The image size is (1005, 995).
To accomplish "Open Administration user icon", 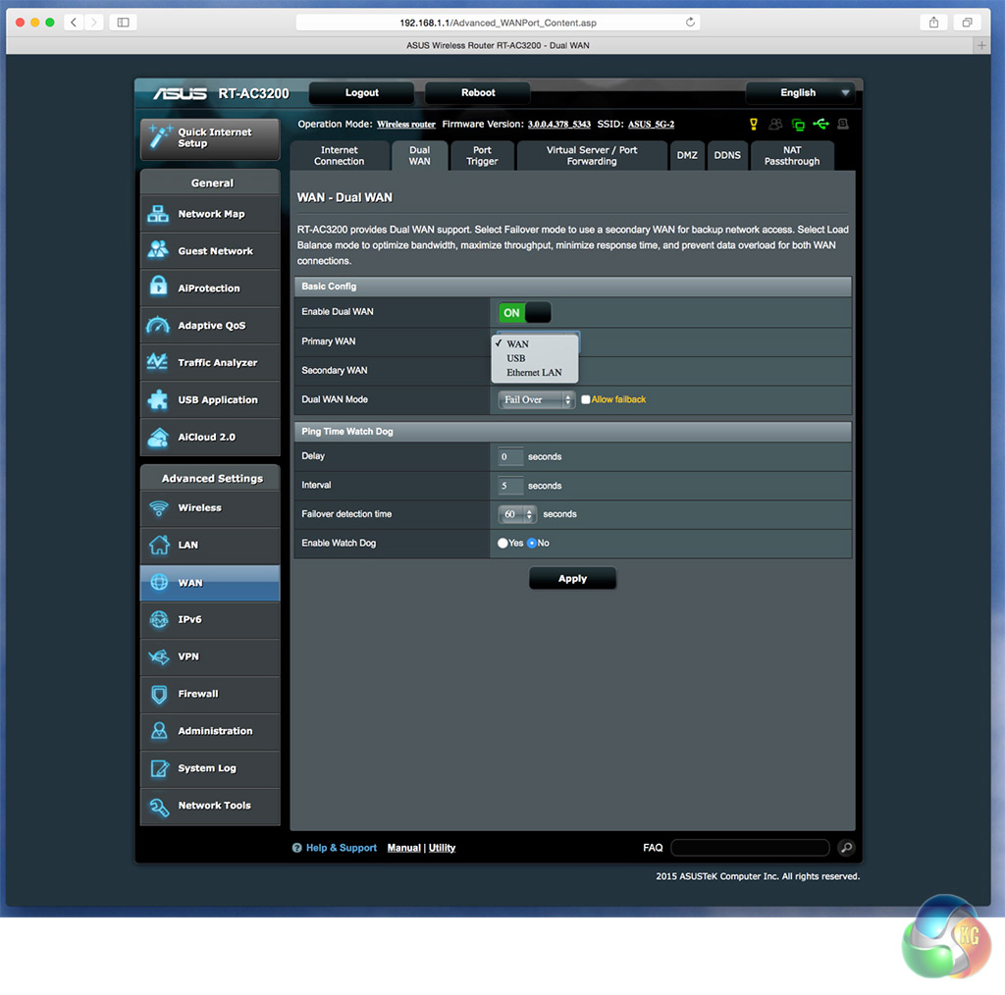I will [x=159, y=731].
